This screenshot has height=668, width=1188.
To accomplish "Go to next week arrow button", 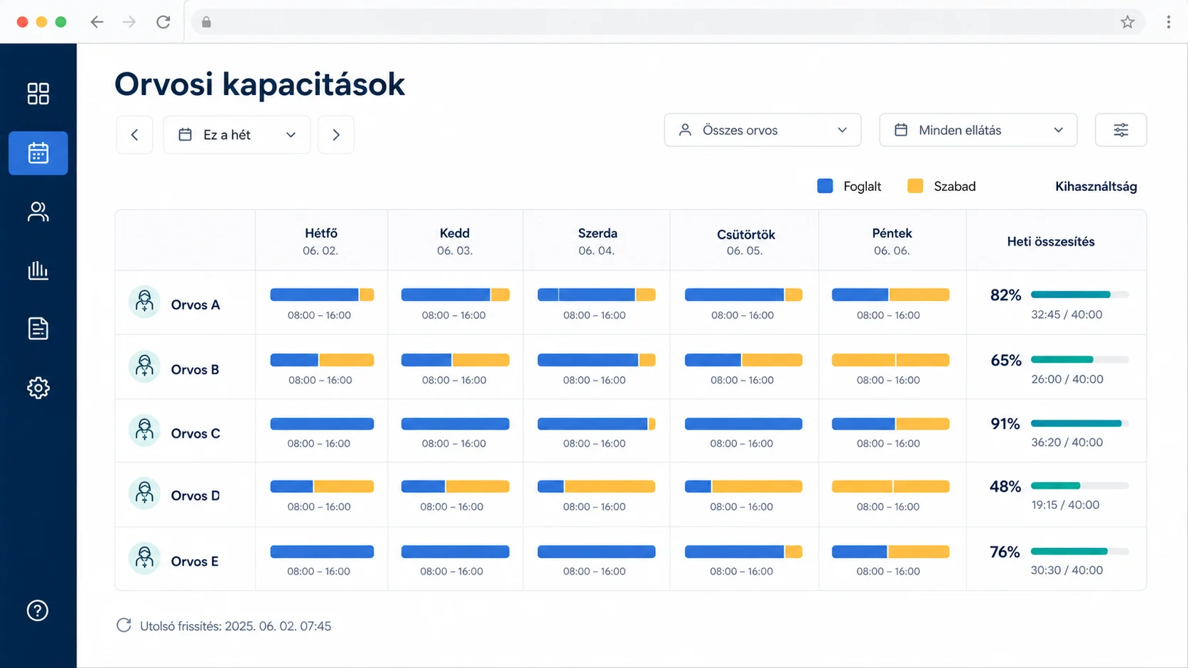I will point(336,135).
